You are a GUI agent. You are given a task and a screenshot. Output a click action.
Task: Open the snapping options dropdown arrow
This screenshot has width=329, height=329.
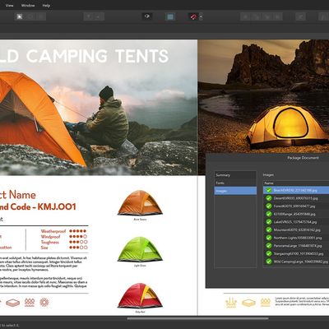coord(201,16)
